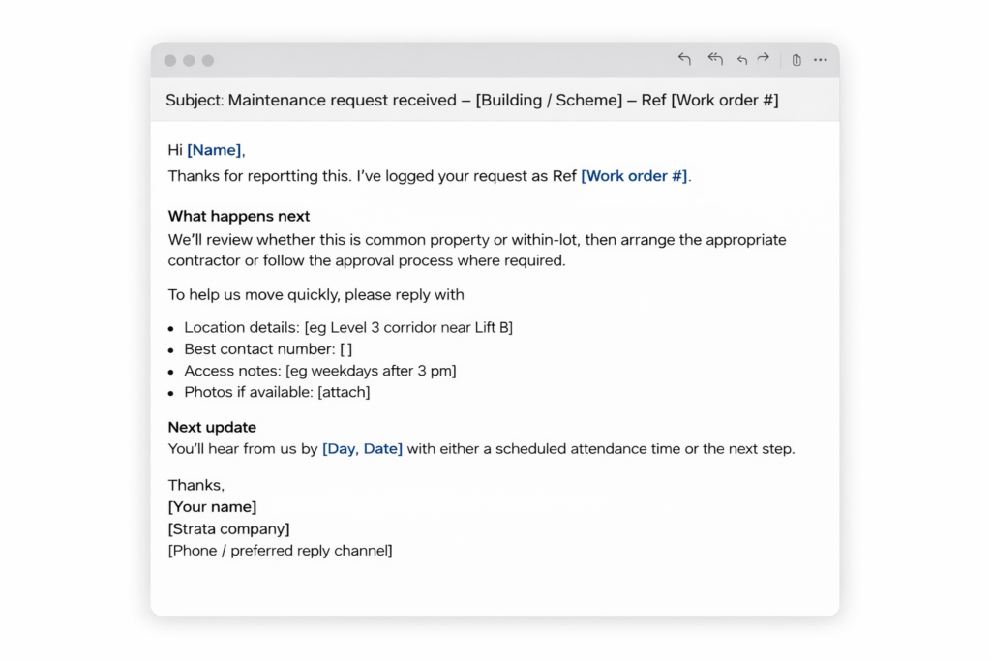The height and width of the screenshot is (661, 991).
Task: Click the middle gray window dot
Action: (189, 61)
